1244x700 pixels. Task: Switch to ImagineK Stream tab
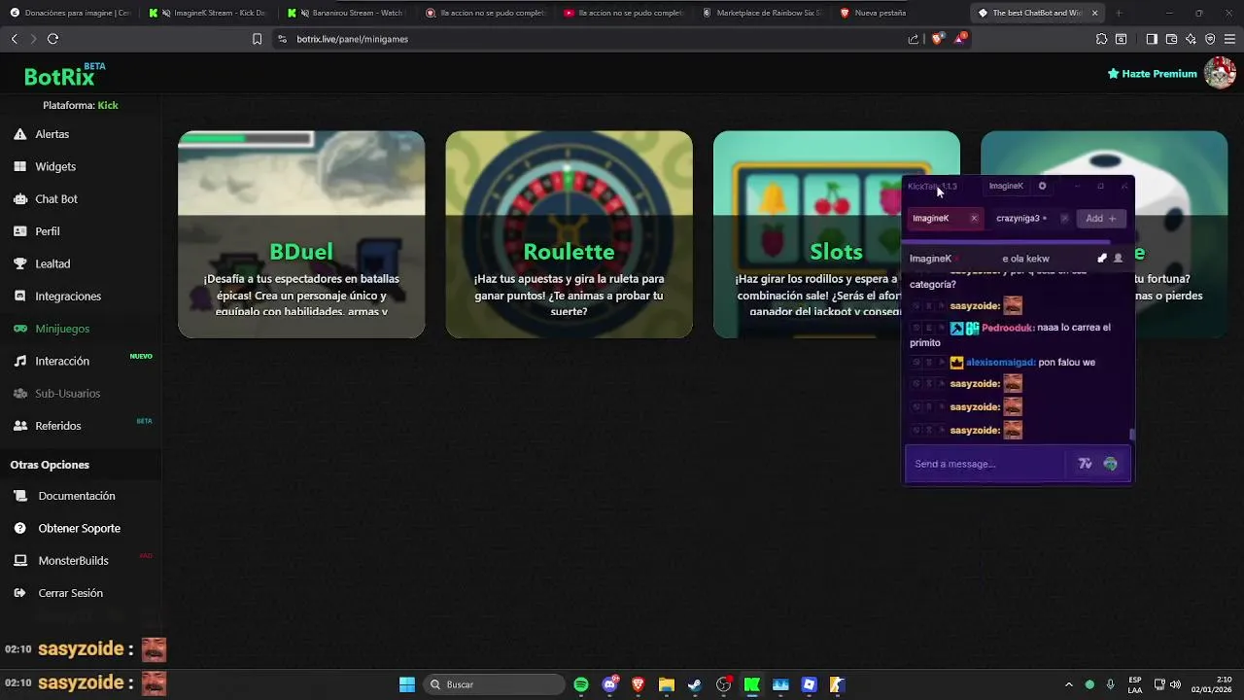pyautogui.click(x=207, y=13)
